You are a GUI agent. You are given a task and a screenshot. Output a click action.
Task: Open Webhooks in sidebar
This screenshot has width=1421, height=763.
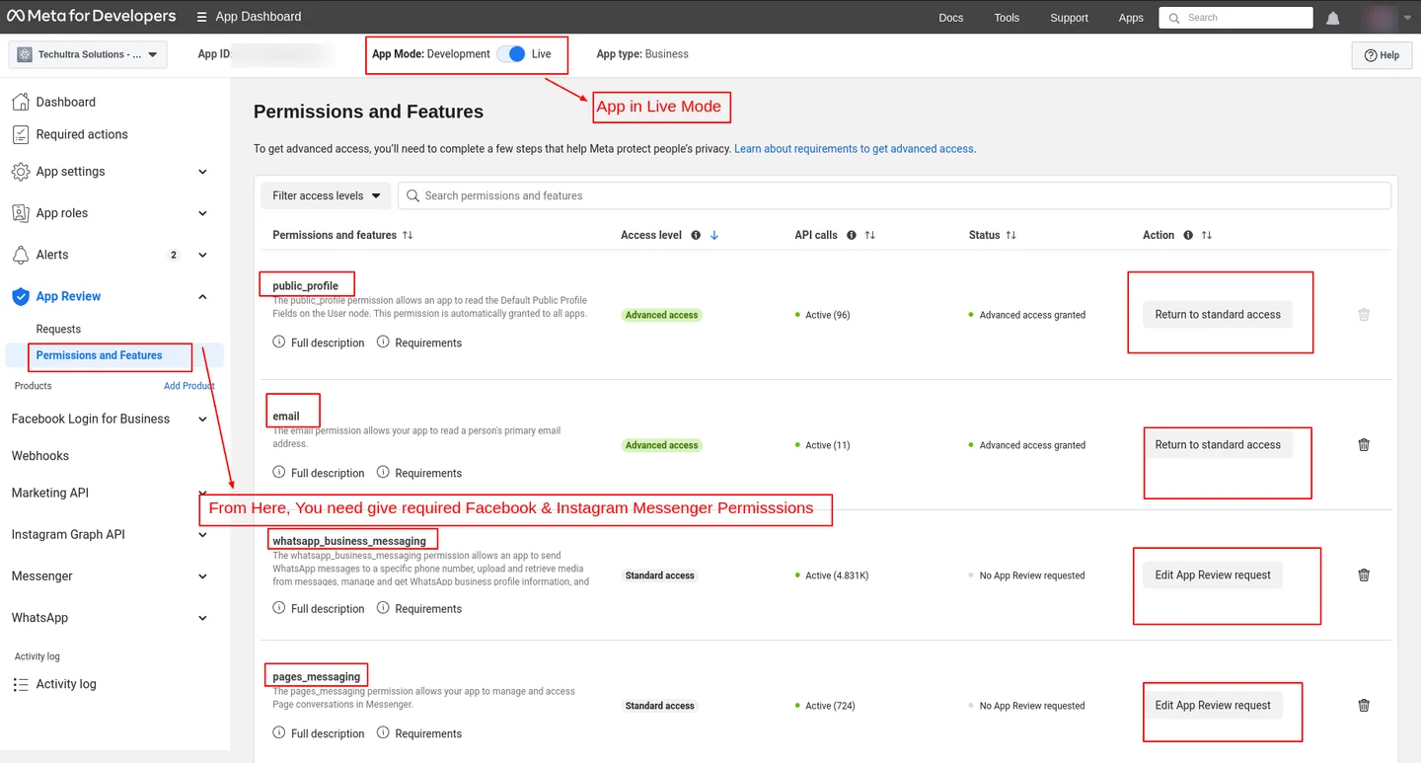(40, 456)
